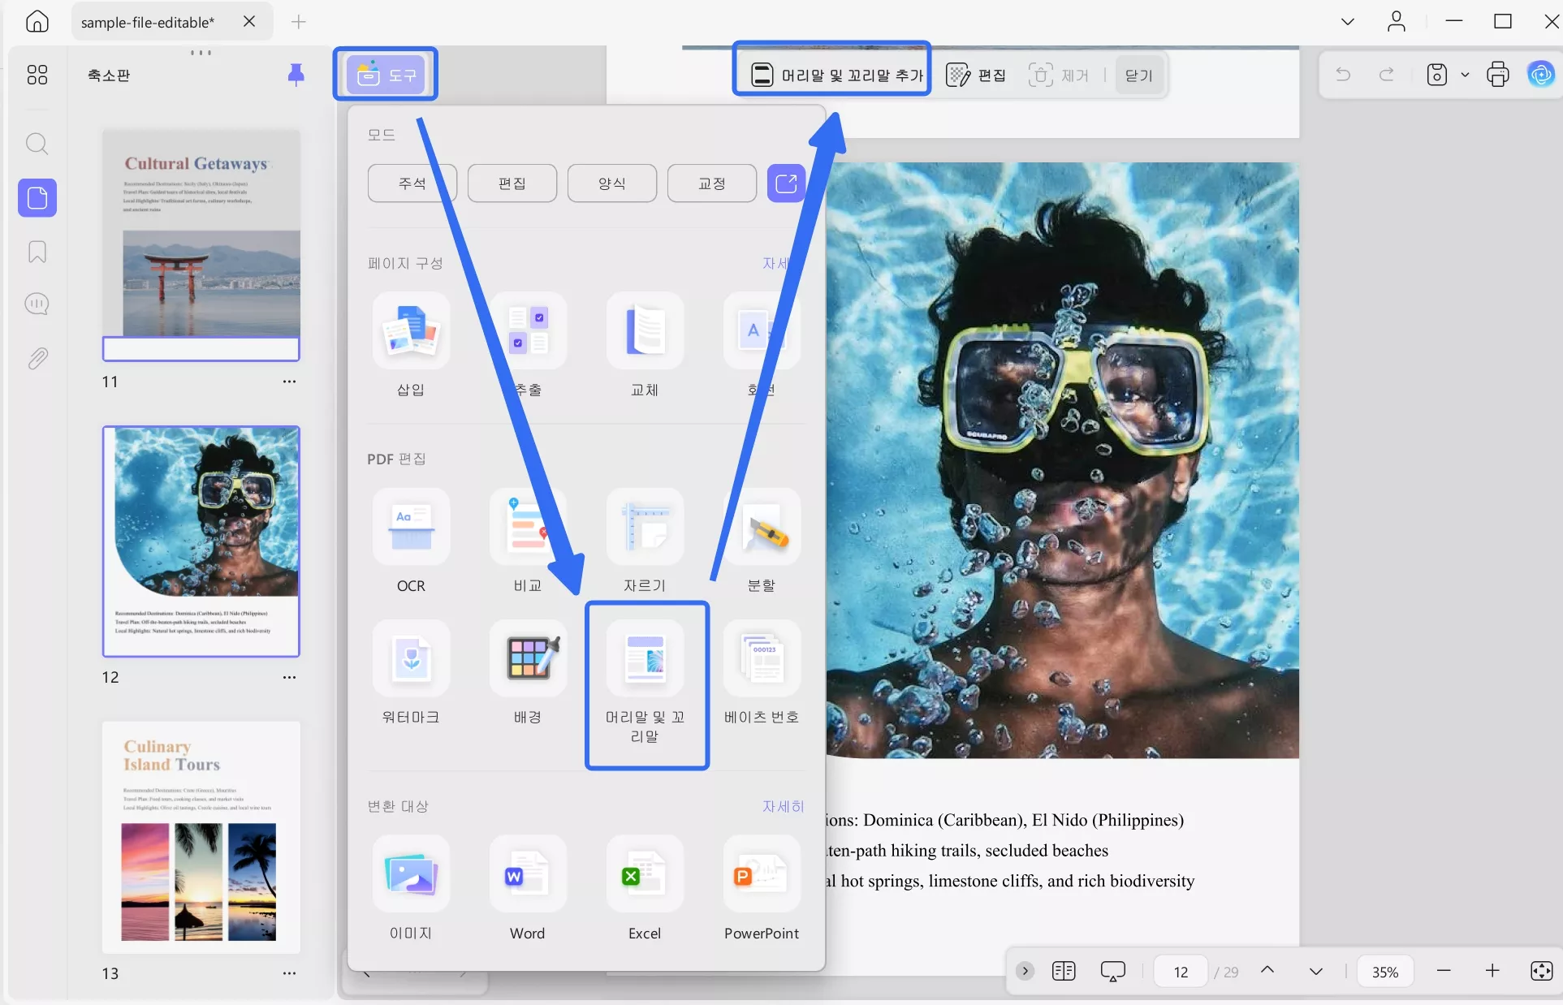
Task: Switch to 양식 form mode
Action: (612, 183)
